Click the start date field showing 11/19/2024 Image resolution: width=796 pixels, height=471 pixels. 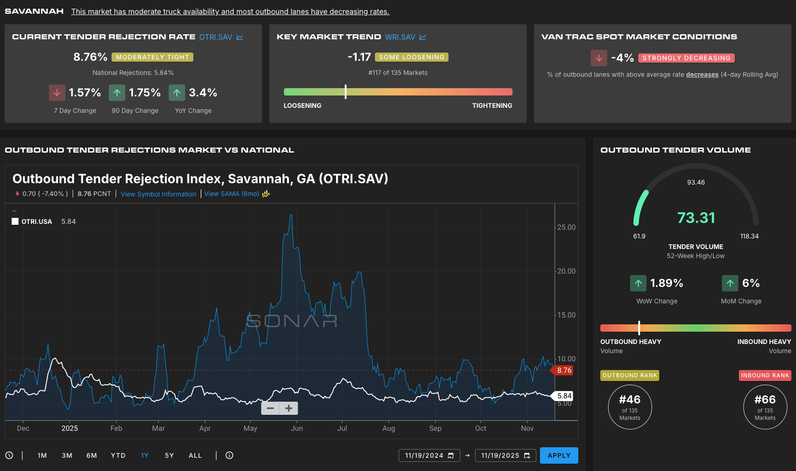click(424, 455)
